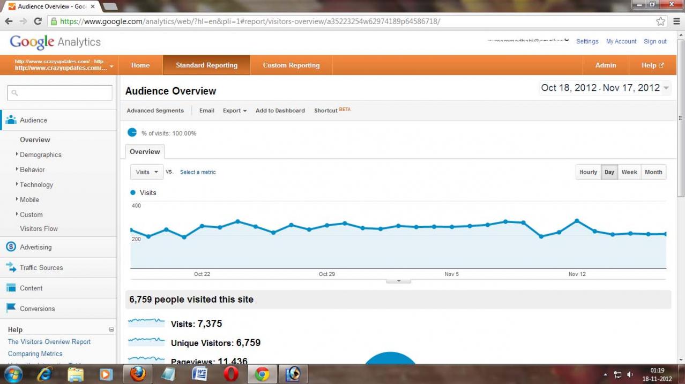Click the sidebar search input field
685x384 pixels.
point(60,93)
